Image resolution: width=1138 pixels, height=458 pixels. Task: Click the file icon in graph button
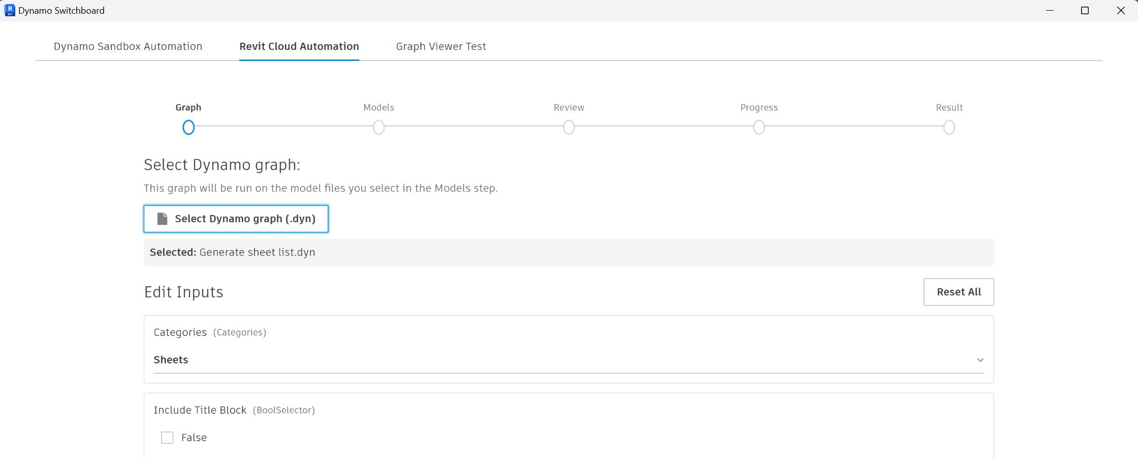[x=162, y=219]
